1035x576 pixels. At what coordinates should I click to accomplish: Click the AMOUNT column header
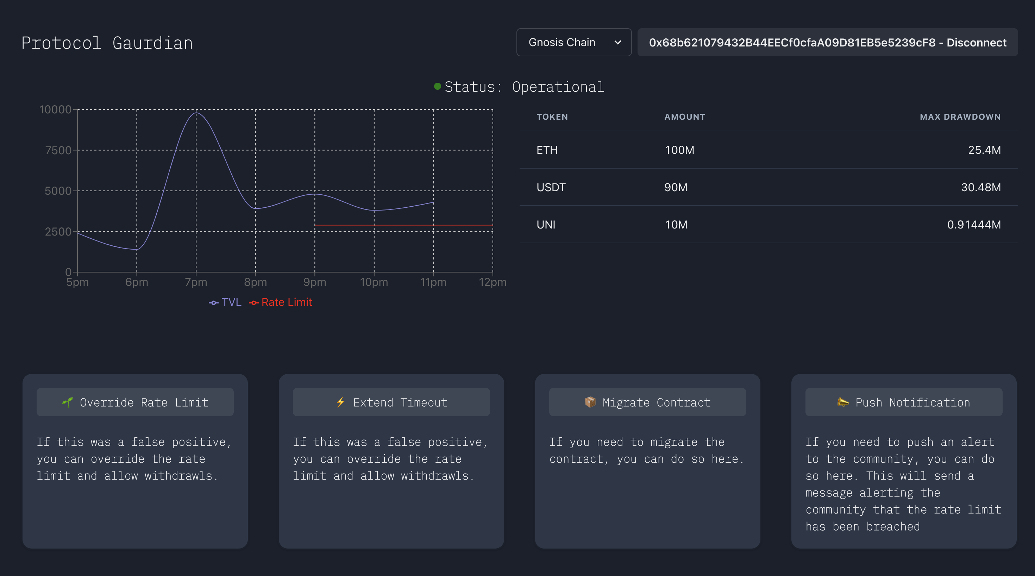click(x=685, y=117)
